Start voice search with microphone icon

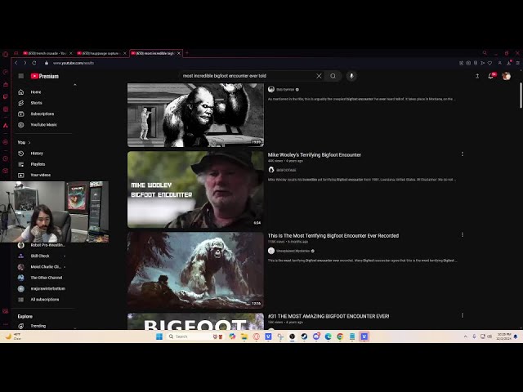point(351,76)
